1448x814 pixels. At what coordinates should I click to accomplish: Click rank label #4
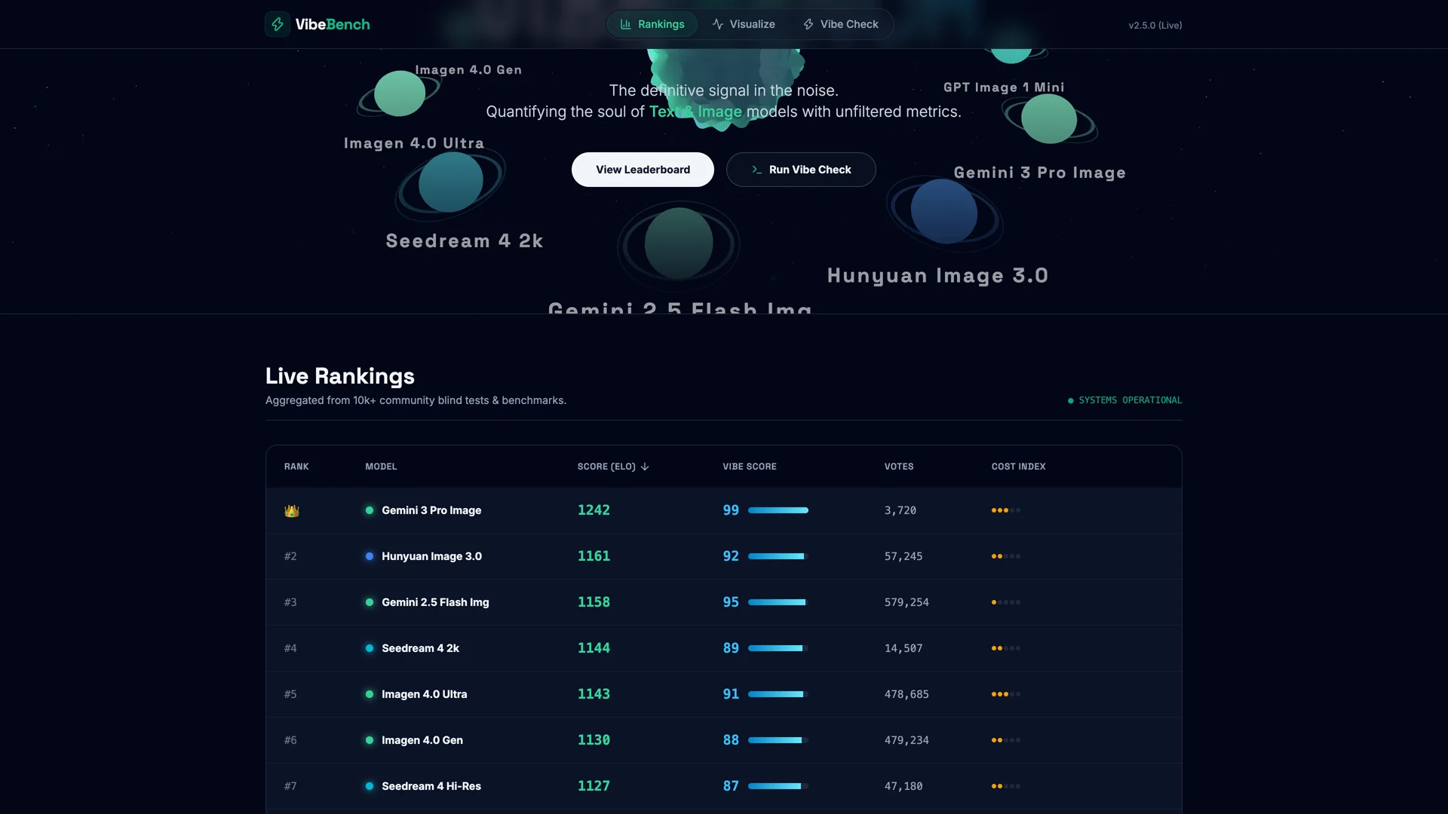coord(290,648)
